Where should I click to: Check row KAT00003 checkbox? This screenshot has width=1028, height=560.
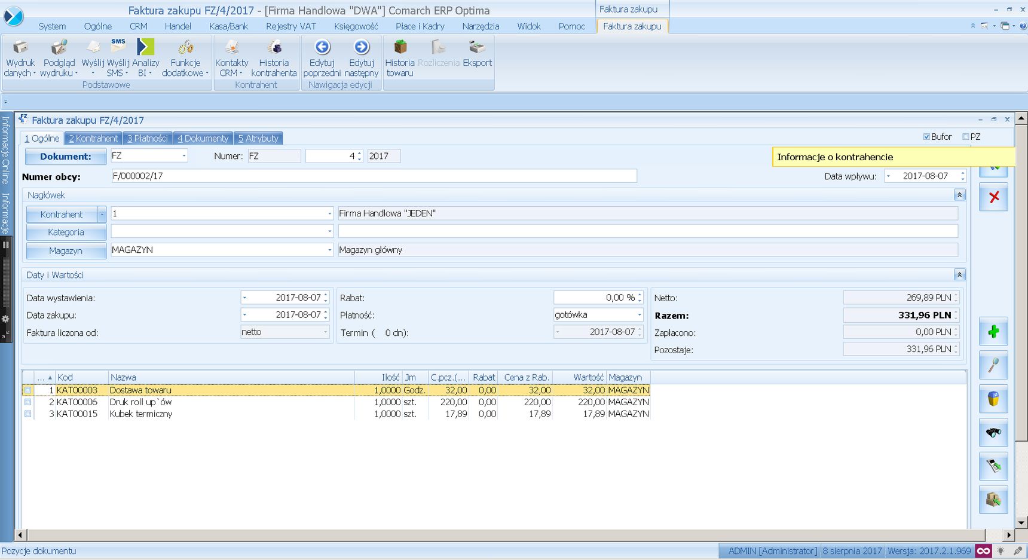pyautogui.click(x=27, y=390)
